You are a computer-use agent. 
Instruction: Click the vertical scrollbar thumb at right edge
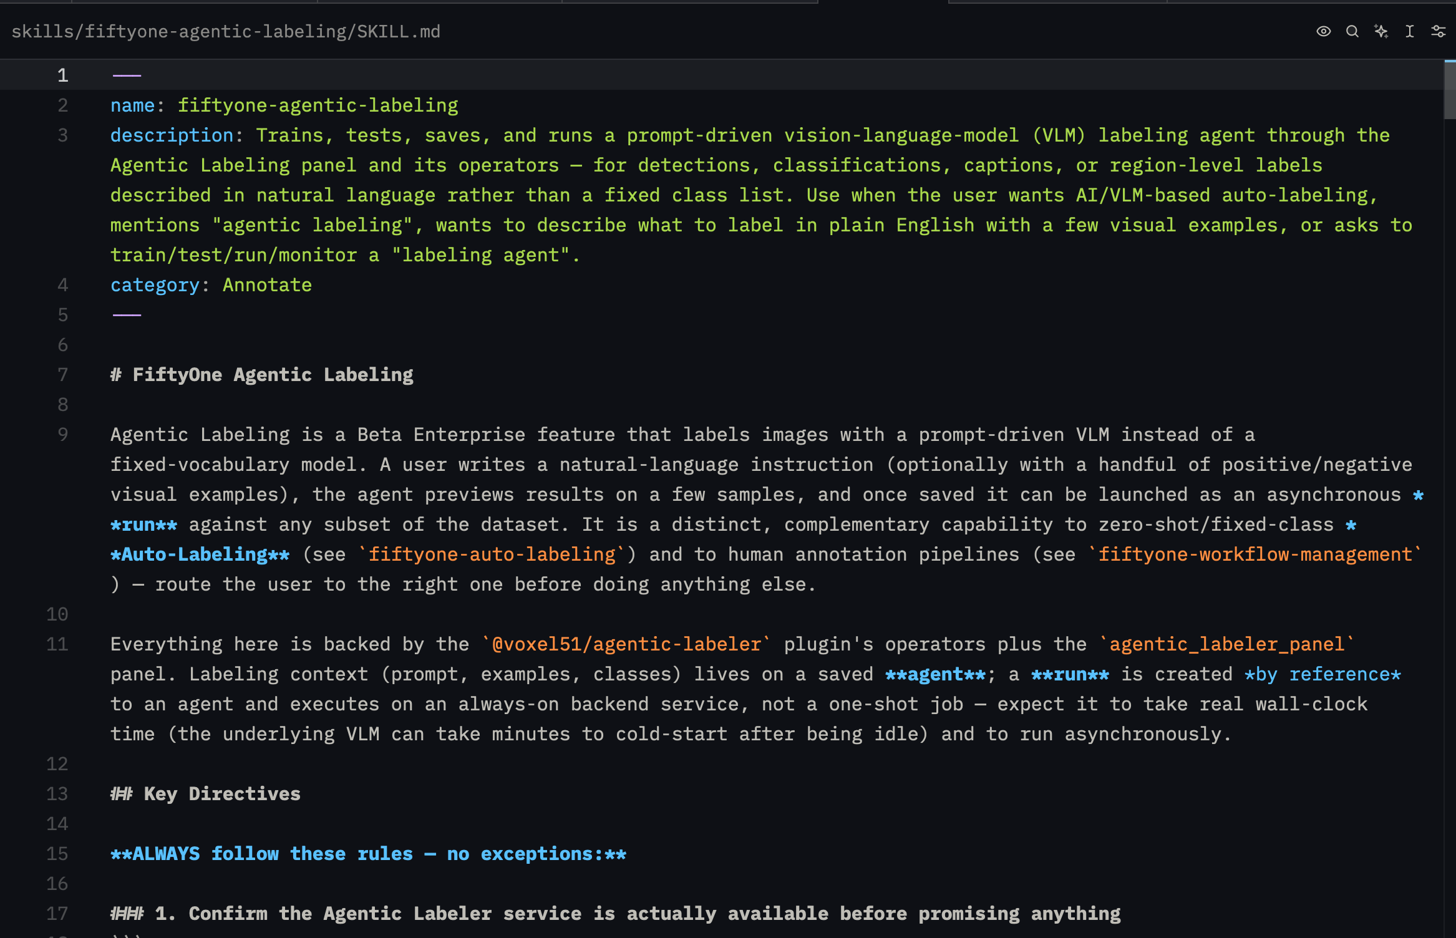point(1450,90)
